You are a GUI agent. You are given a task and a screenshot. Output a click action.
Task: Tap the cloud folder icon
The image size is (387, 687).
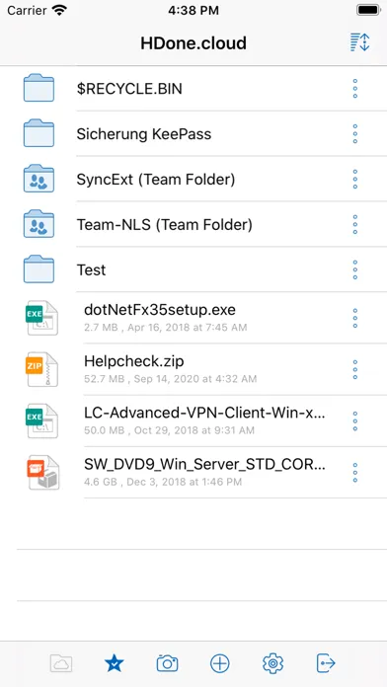pos(61,663)
